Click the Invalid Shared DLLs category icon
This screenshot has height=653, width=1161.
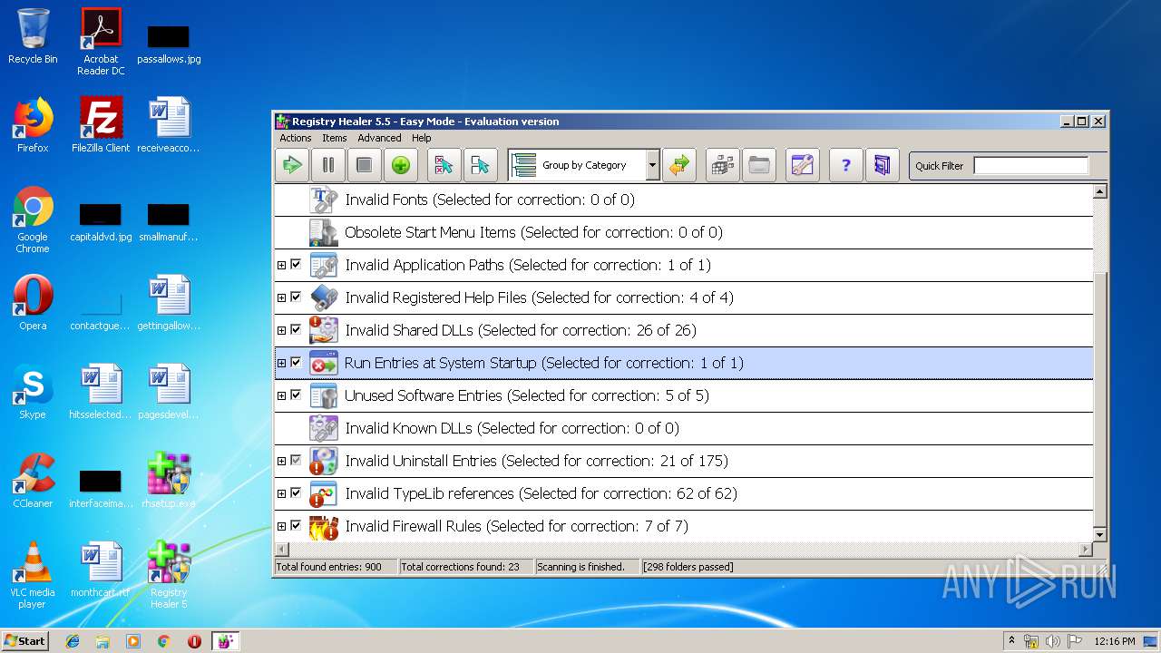324,330
